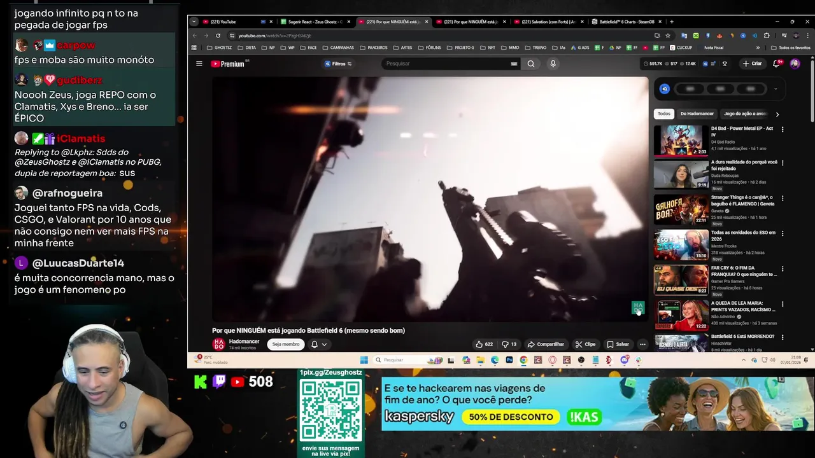Click the Clipe scissors button
Screen dimensions: 815x458
585,344
